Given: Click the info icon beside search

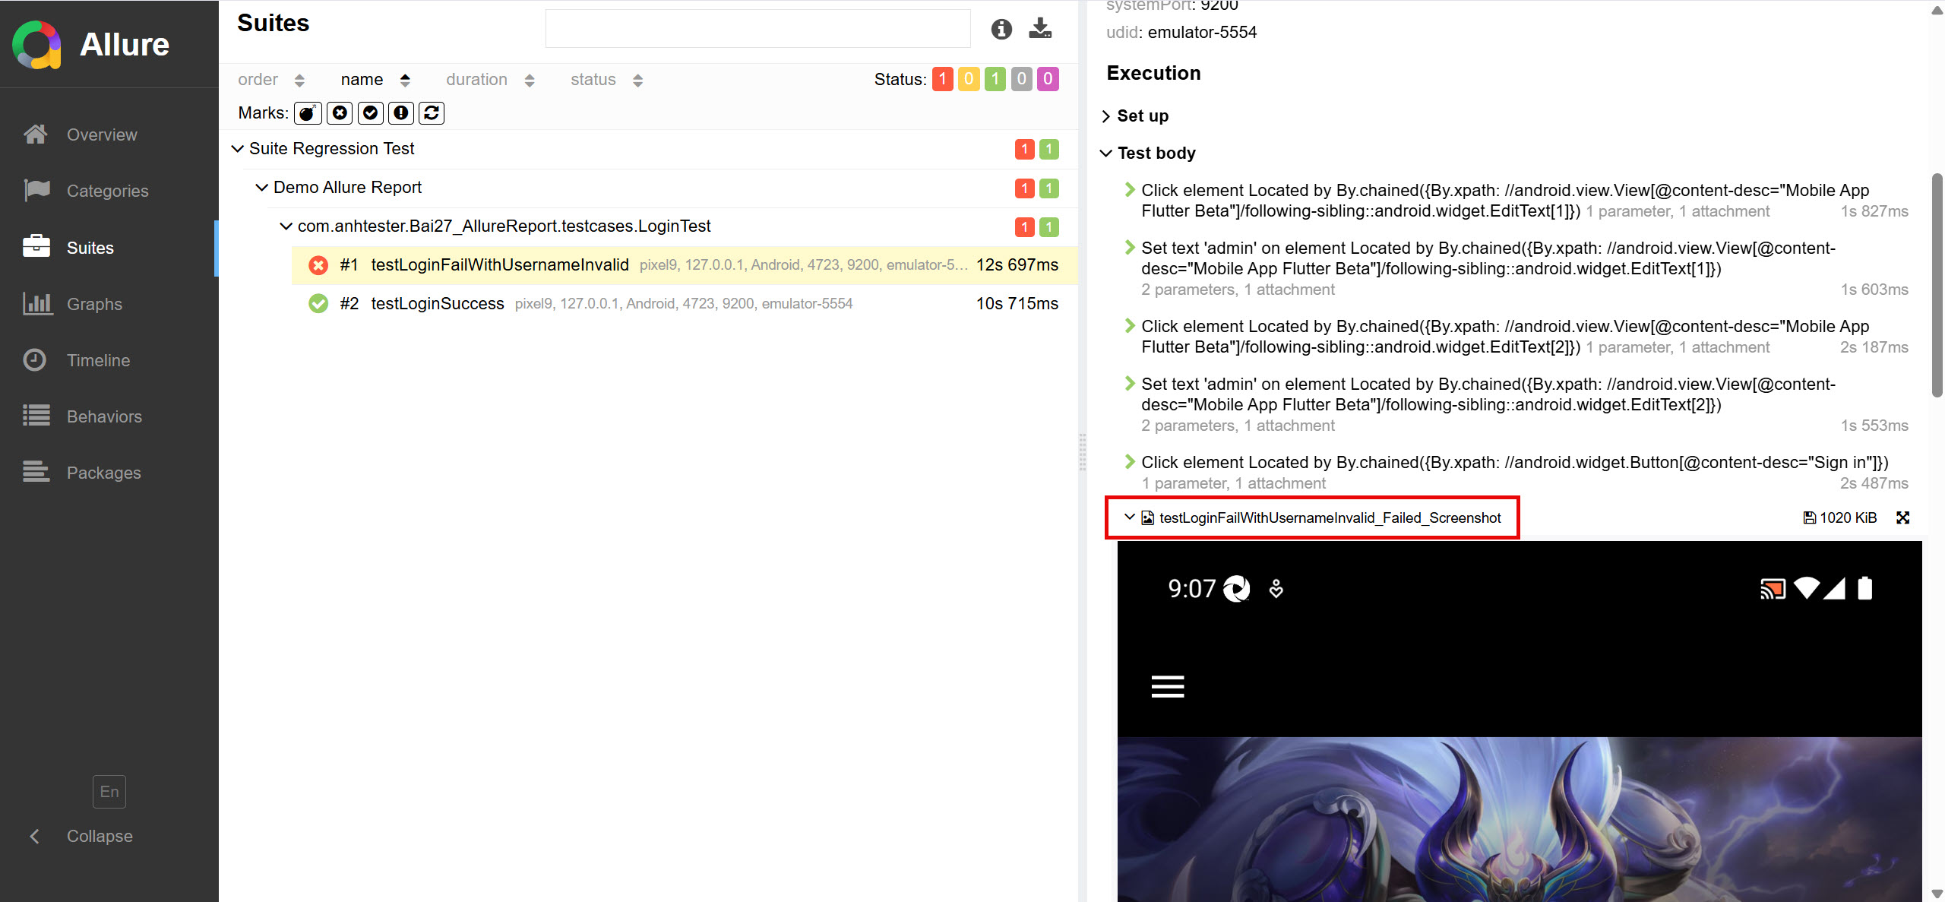Looking at the screenshot, I should pyautogui.click(x=1001, y=29).
